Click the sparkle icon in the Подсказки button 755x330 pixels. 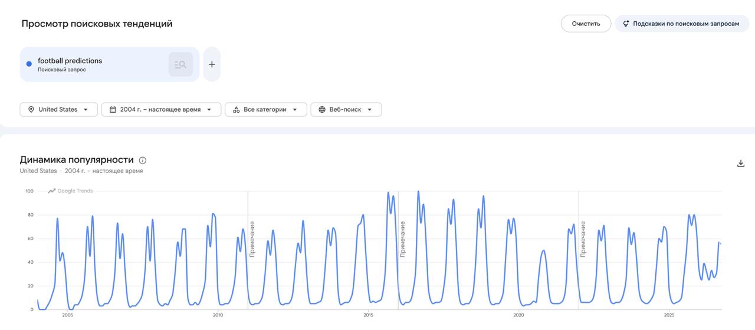click(x=626, y=24)
